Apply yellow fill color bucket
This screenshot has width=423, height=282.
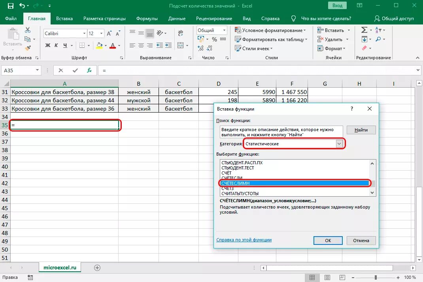point(99,45)
